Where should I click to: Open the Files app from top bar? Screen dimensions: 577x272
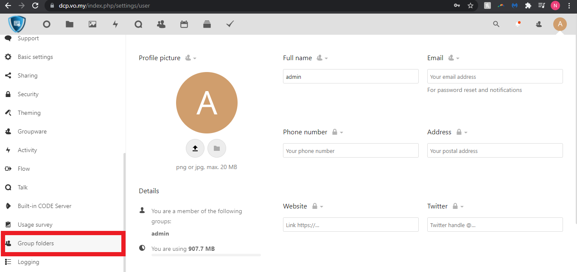(70, 24)
